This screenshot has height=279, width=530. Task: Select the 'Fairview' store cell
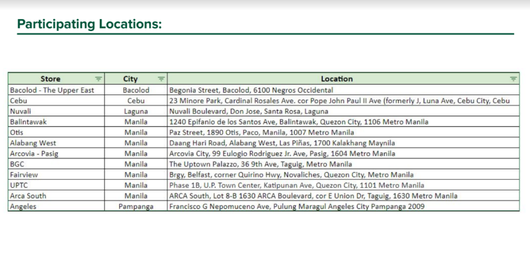[56, 174]
